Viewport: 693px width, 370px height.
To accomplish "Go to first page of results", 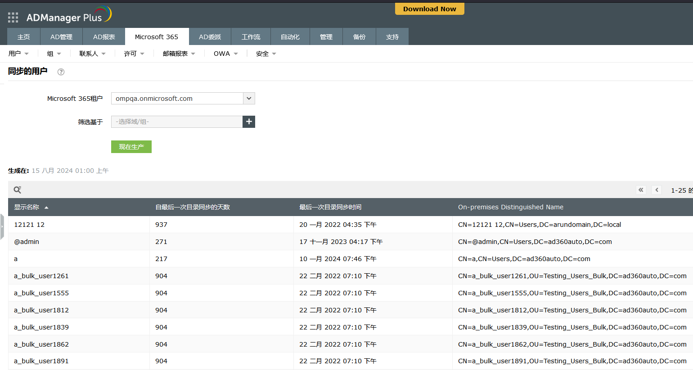I will click(641, 190).
